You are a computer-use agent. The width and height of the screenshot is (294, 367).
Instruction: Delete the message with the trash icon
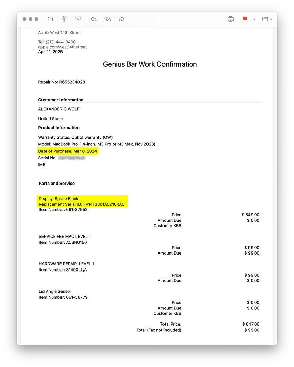(64, 19)
